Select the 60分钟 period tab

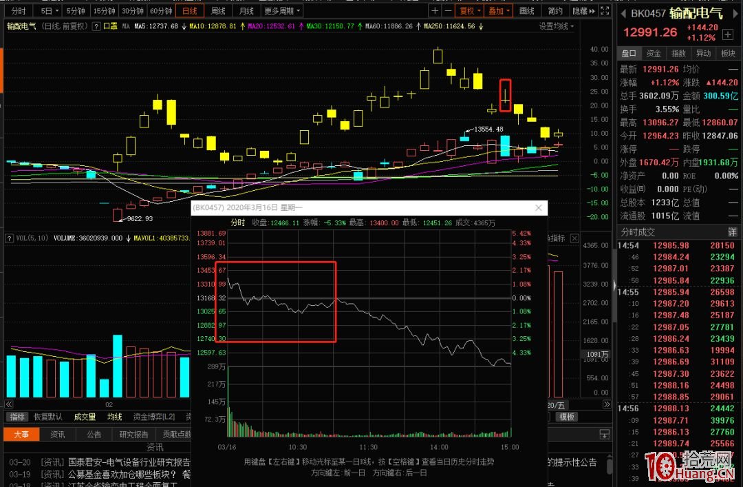coord(160,10)
